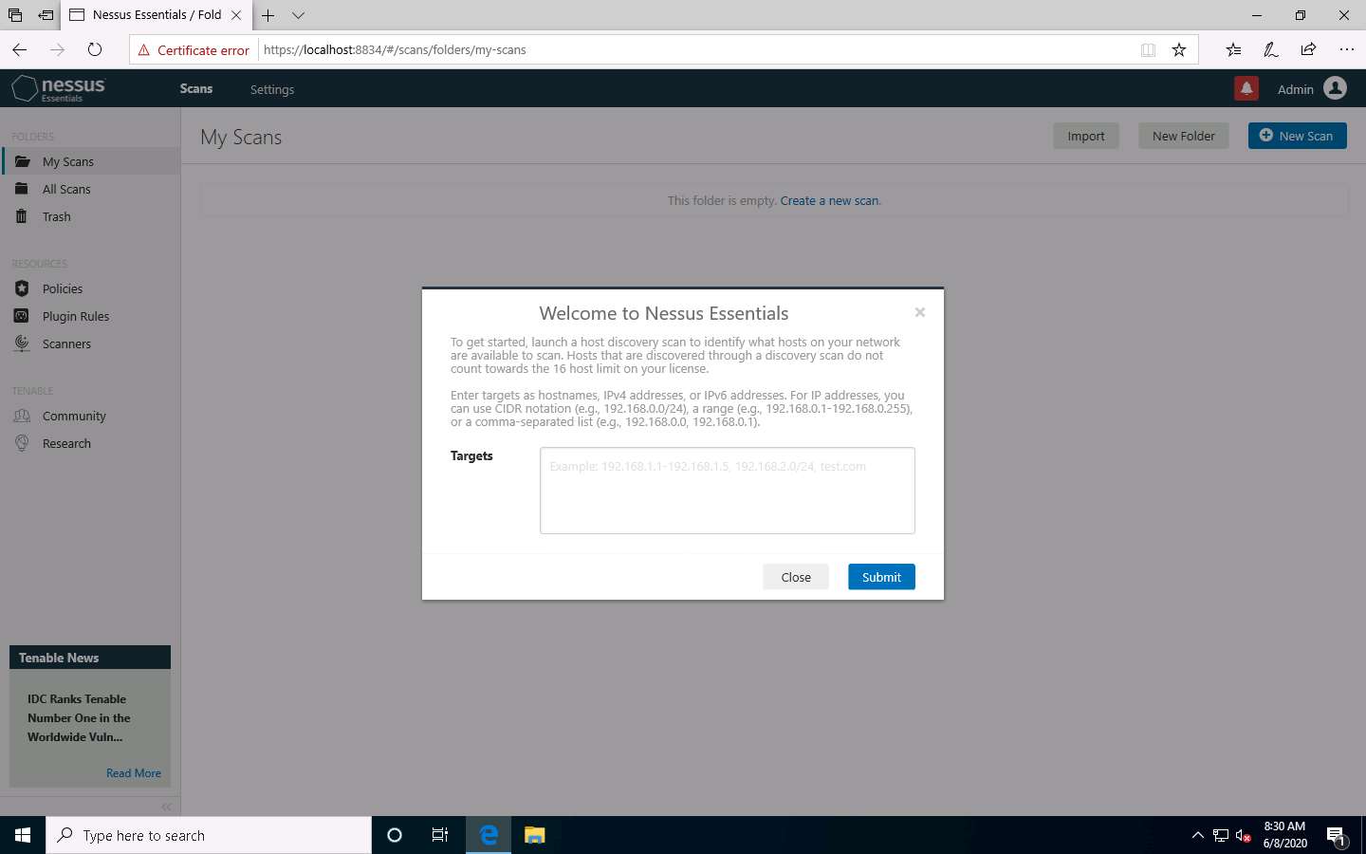This screenshot has height=854, width=1366.
Task: Open the notifications bell icon
Action: [1246, 88]
